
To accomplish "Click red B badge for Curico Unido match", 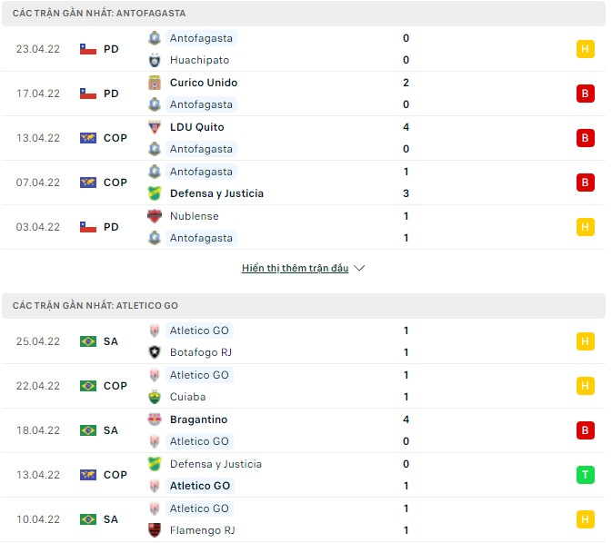I will 586,94.
